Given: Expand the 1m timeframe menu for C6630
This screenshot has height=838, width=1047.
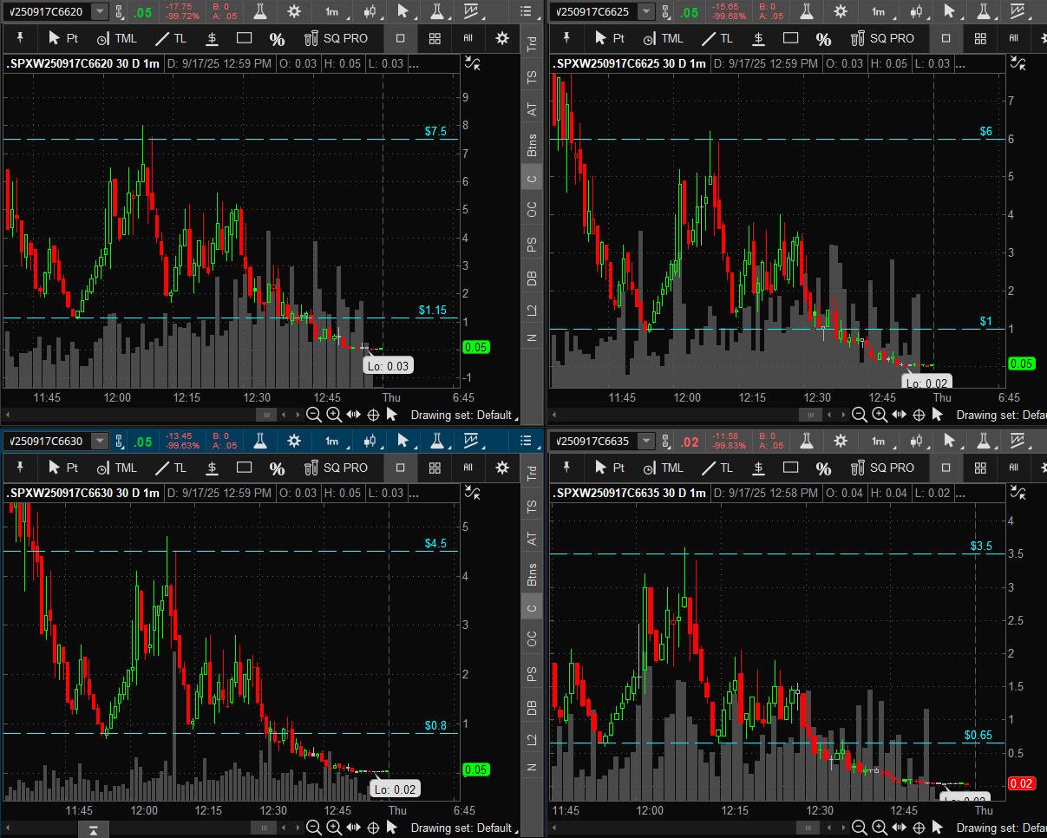Looking at the screenshot, I should (x=332, y=441).
